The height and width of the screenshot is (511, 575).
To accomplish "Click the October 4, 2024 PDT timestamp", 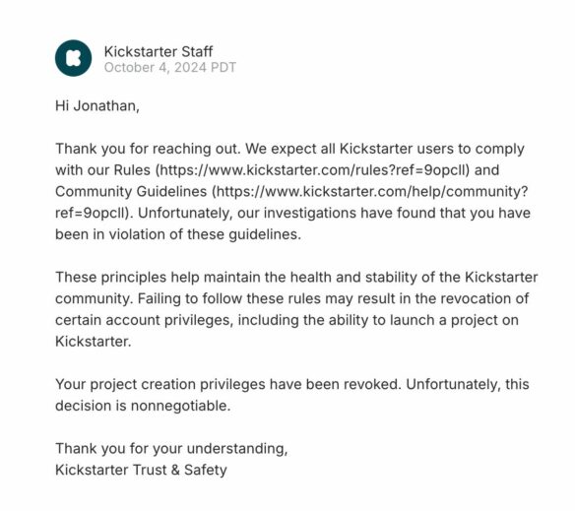I will coord(170,68).
